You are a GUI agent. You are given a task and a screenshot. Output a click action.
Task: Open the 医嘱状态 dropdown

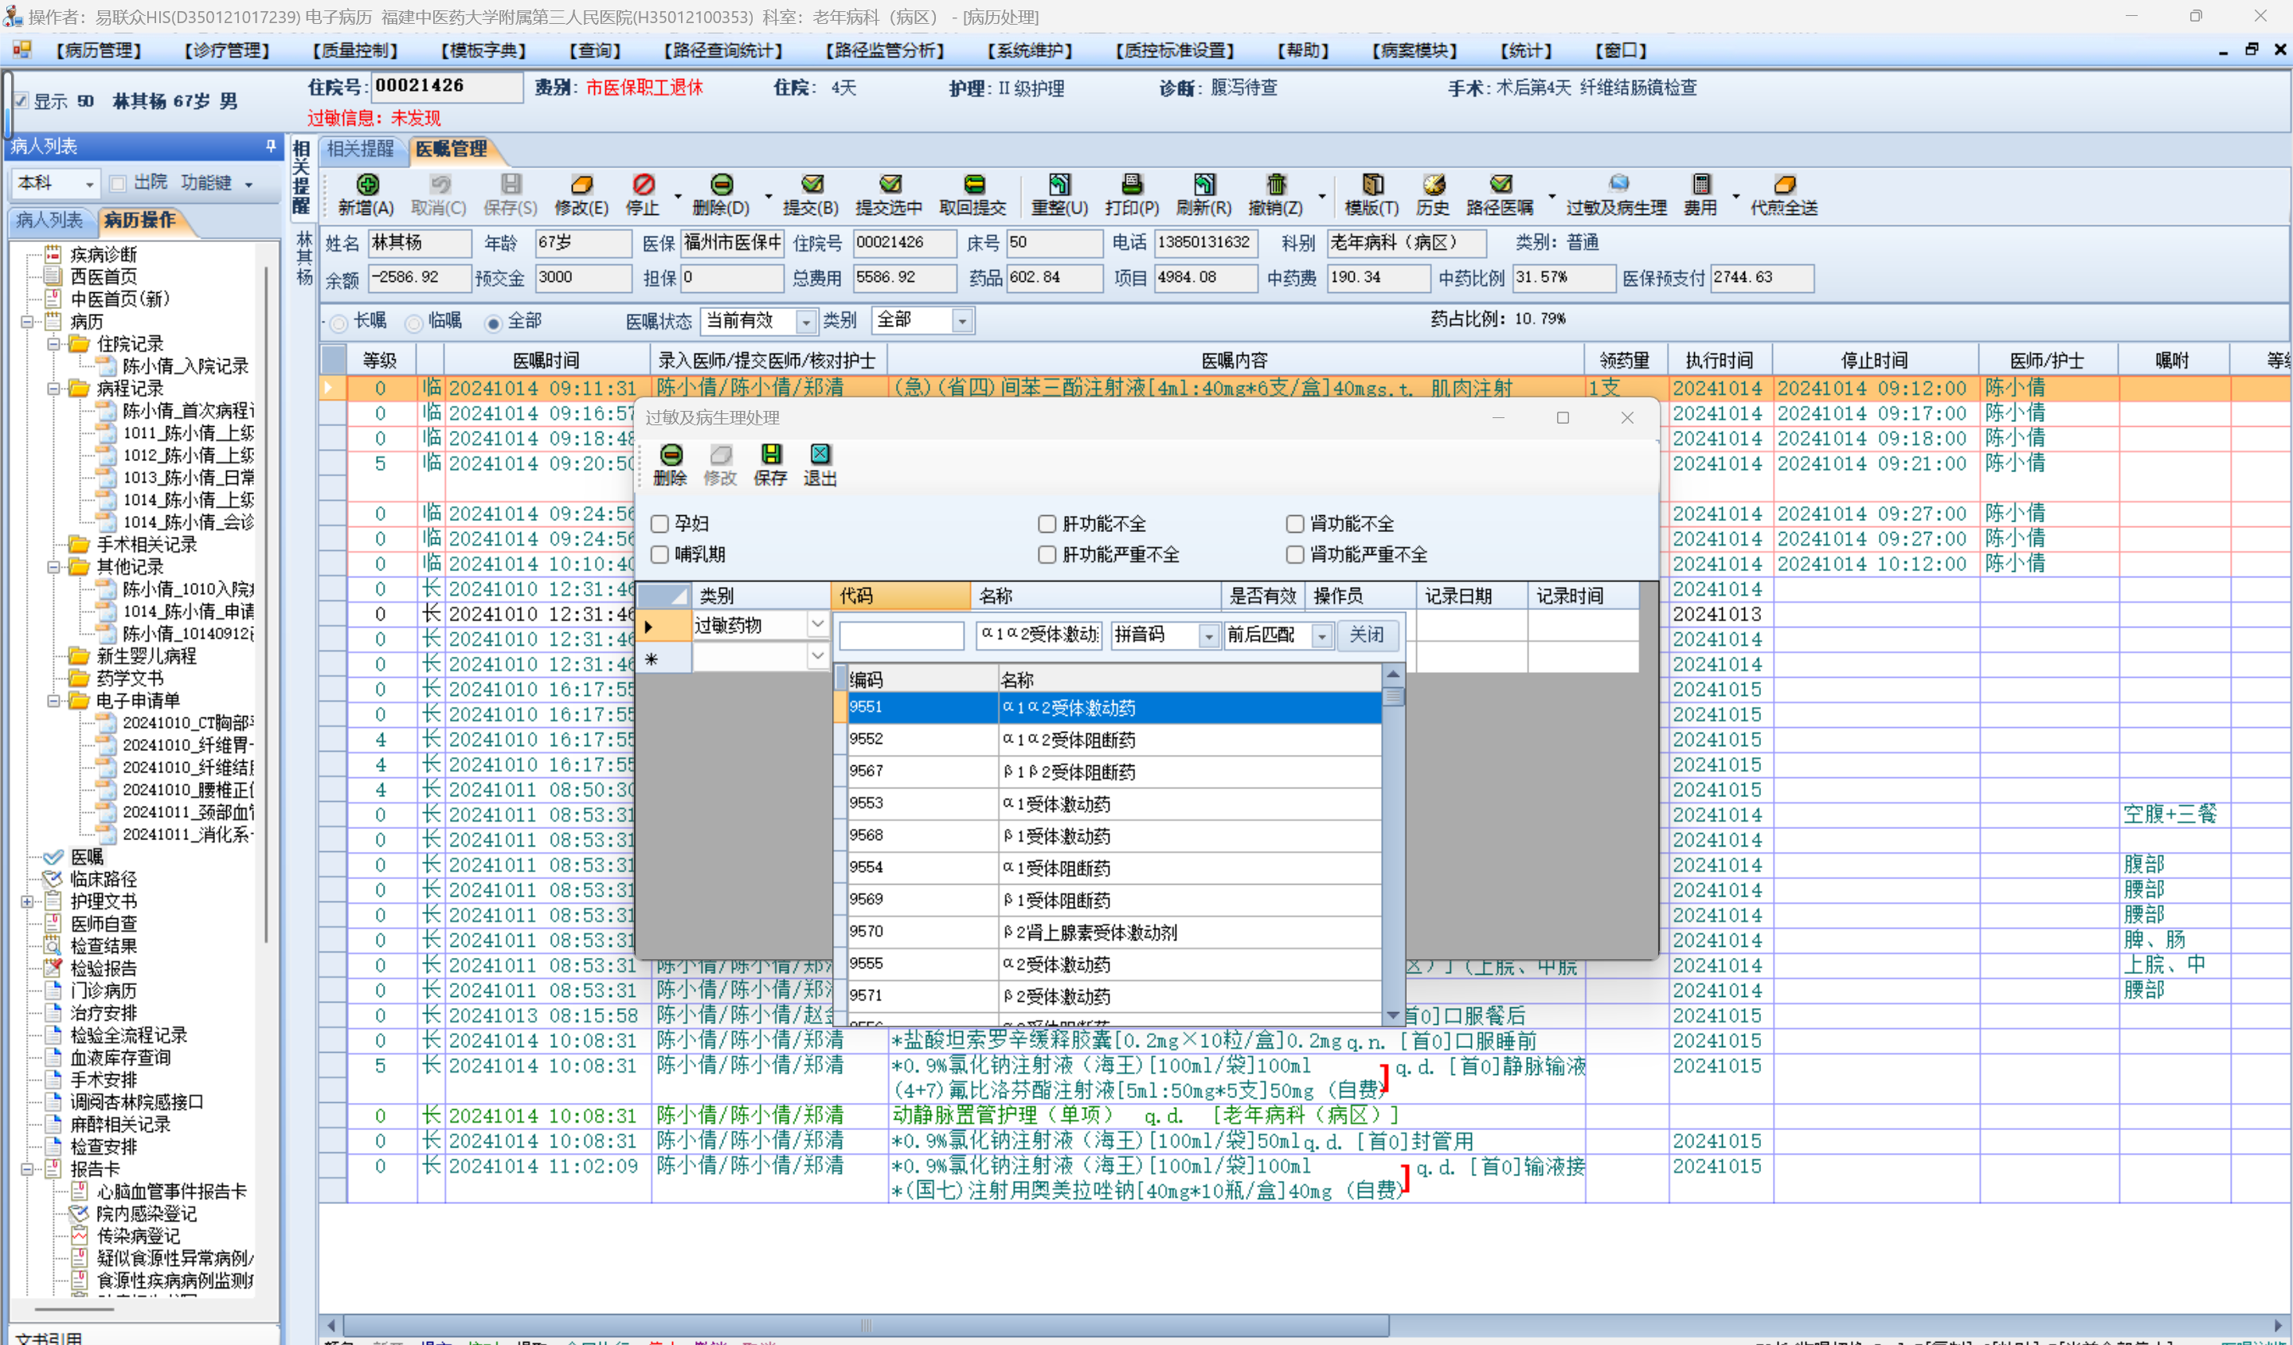[x=805, y=321]
